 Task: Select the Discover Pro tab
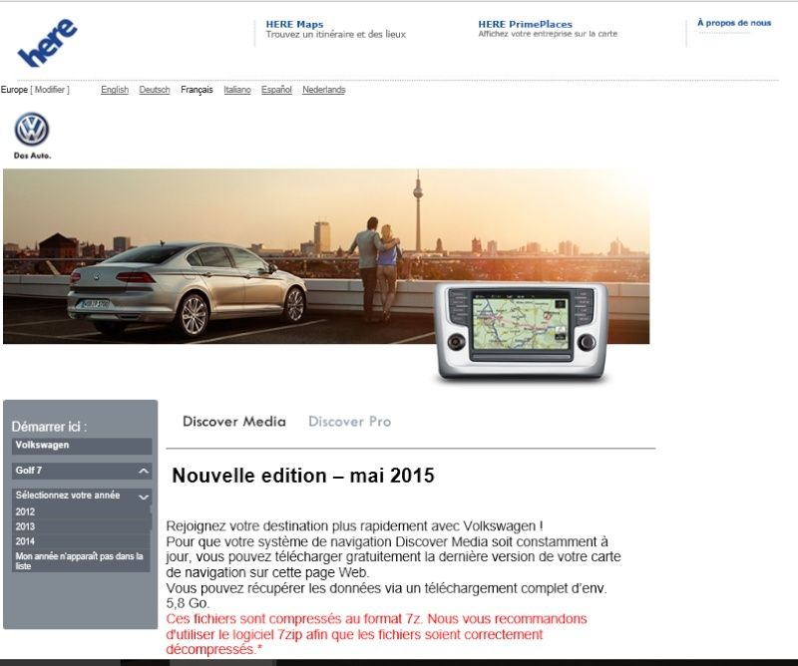pyautogui.click(x=350, y=422)
